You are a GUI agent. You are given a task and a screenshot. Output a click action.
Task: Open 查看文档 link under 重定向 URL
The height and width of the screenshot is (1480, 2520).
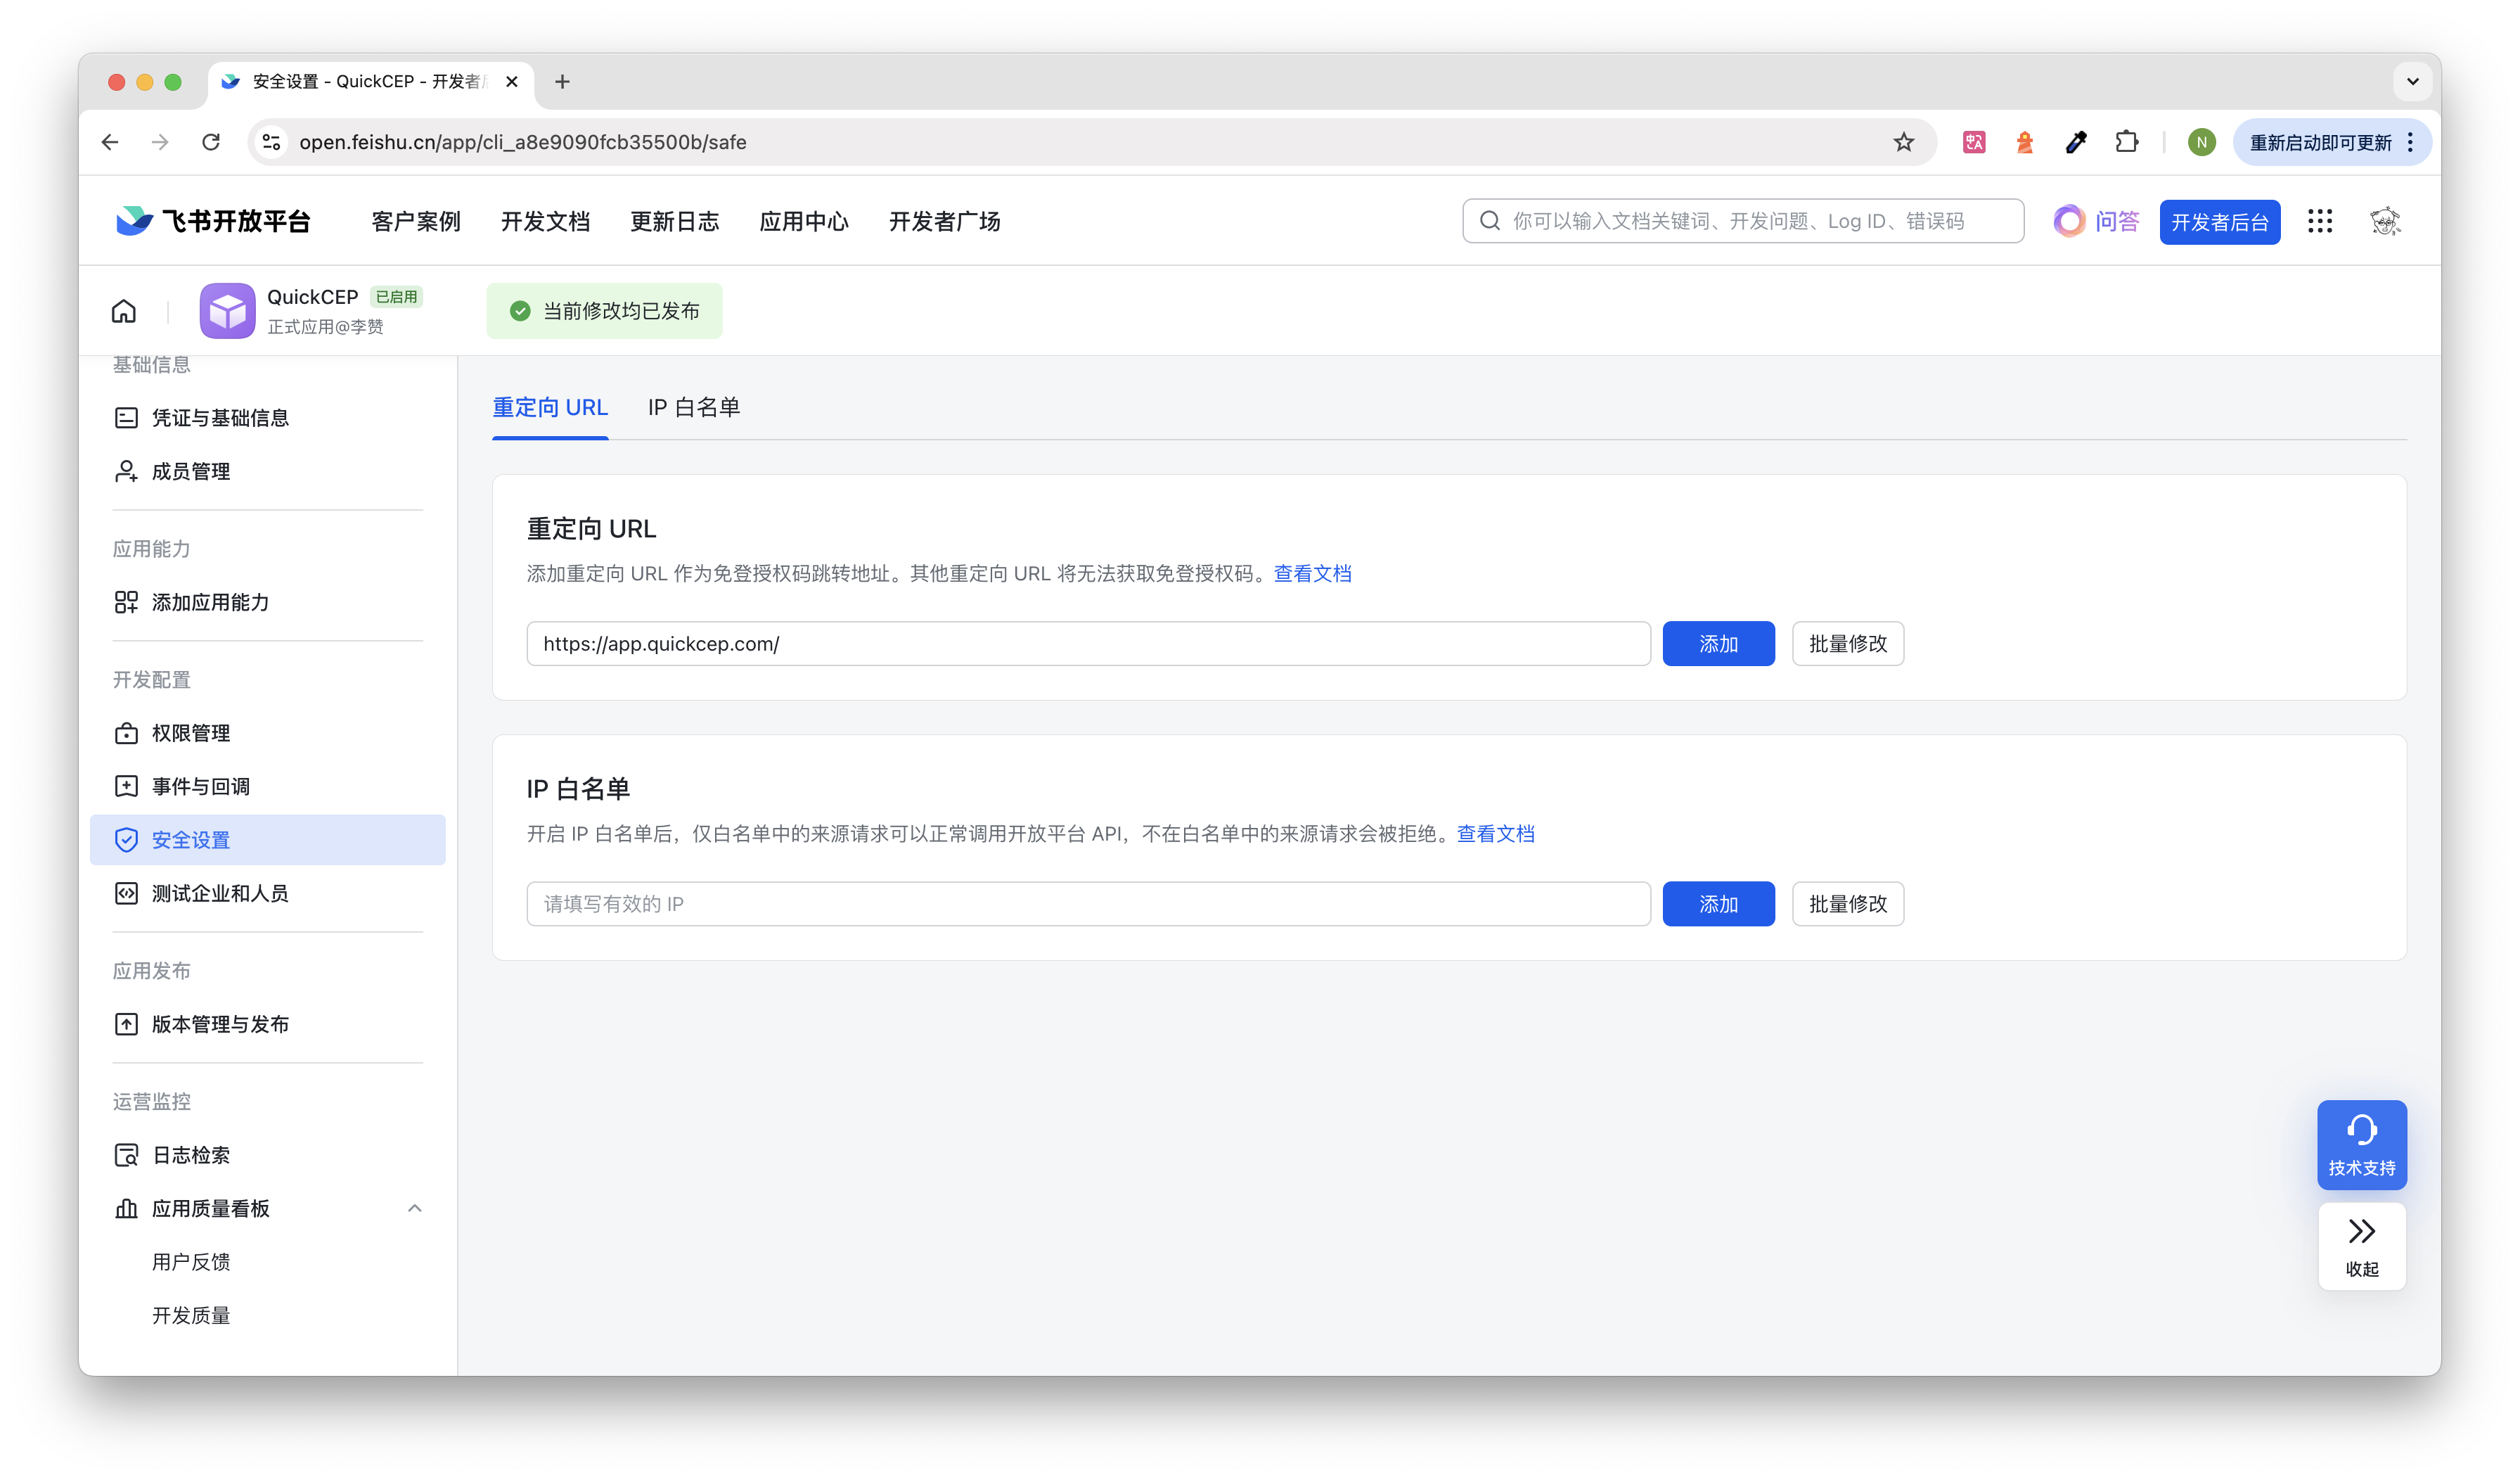pos(1312,573)
